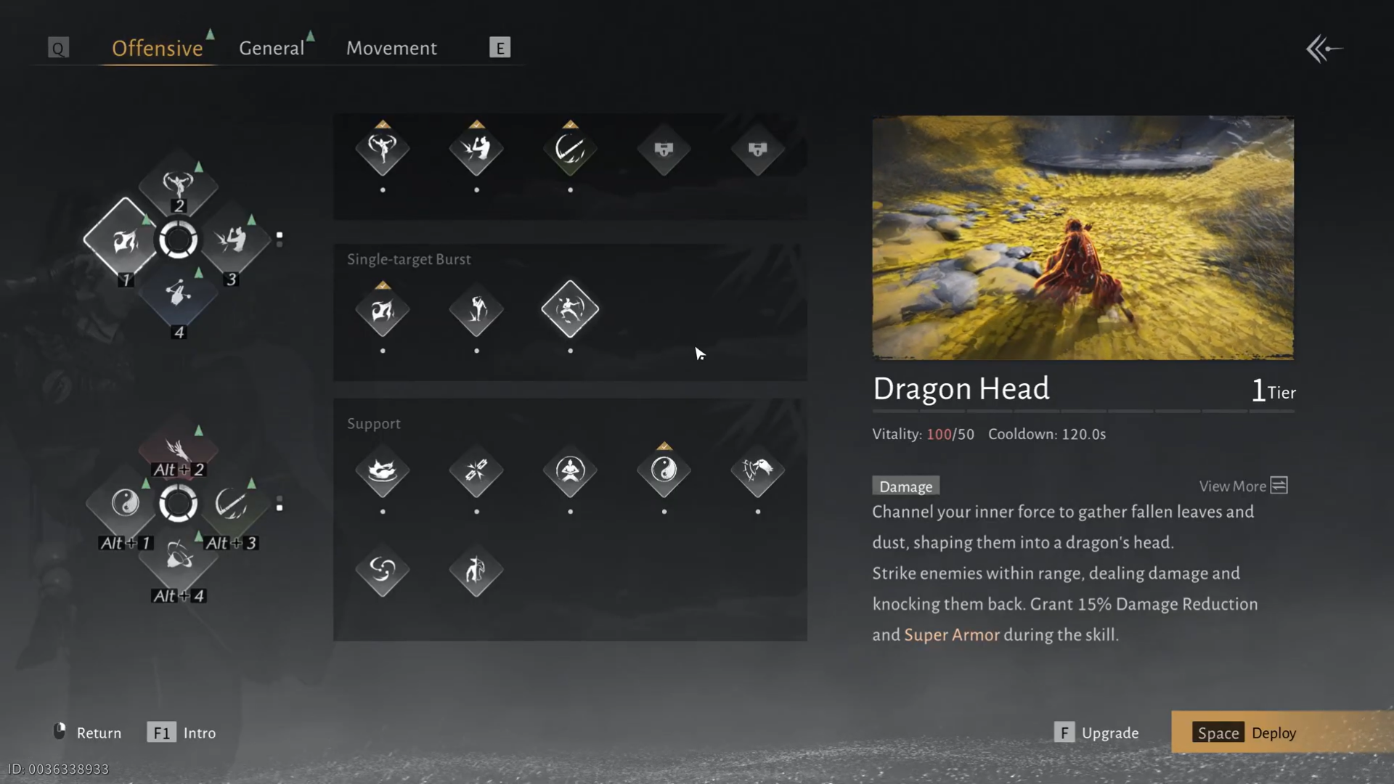The width and height of the screenshot is (1394, 784).
Task: Click the Dragon Head preview thumbnail
Action: click(x=1083, y=237)
